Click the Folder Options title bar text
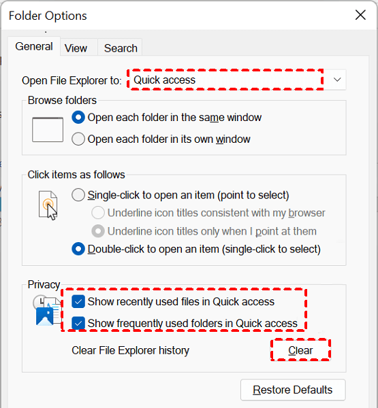The height and width of the screenshot is (408, 378). (x=48, y=16)
